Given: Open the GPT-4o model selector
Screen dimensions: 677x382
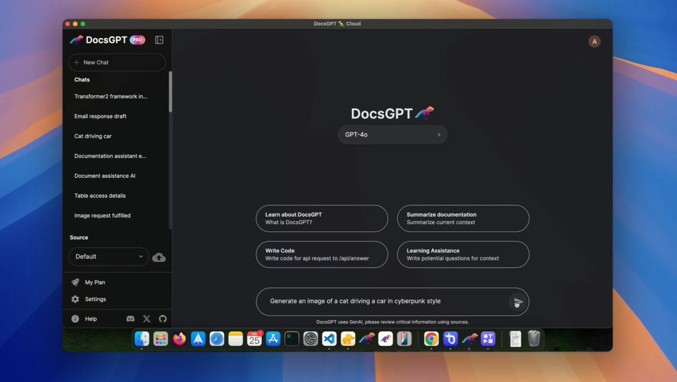Looking at the screenshot, I should coord(393,135).
